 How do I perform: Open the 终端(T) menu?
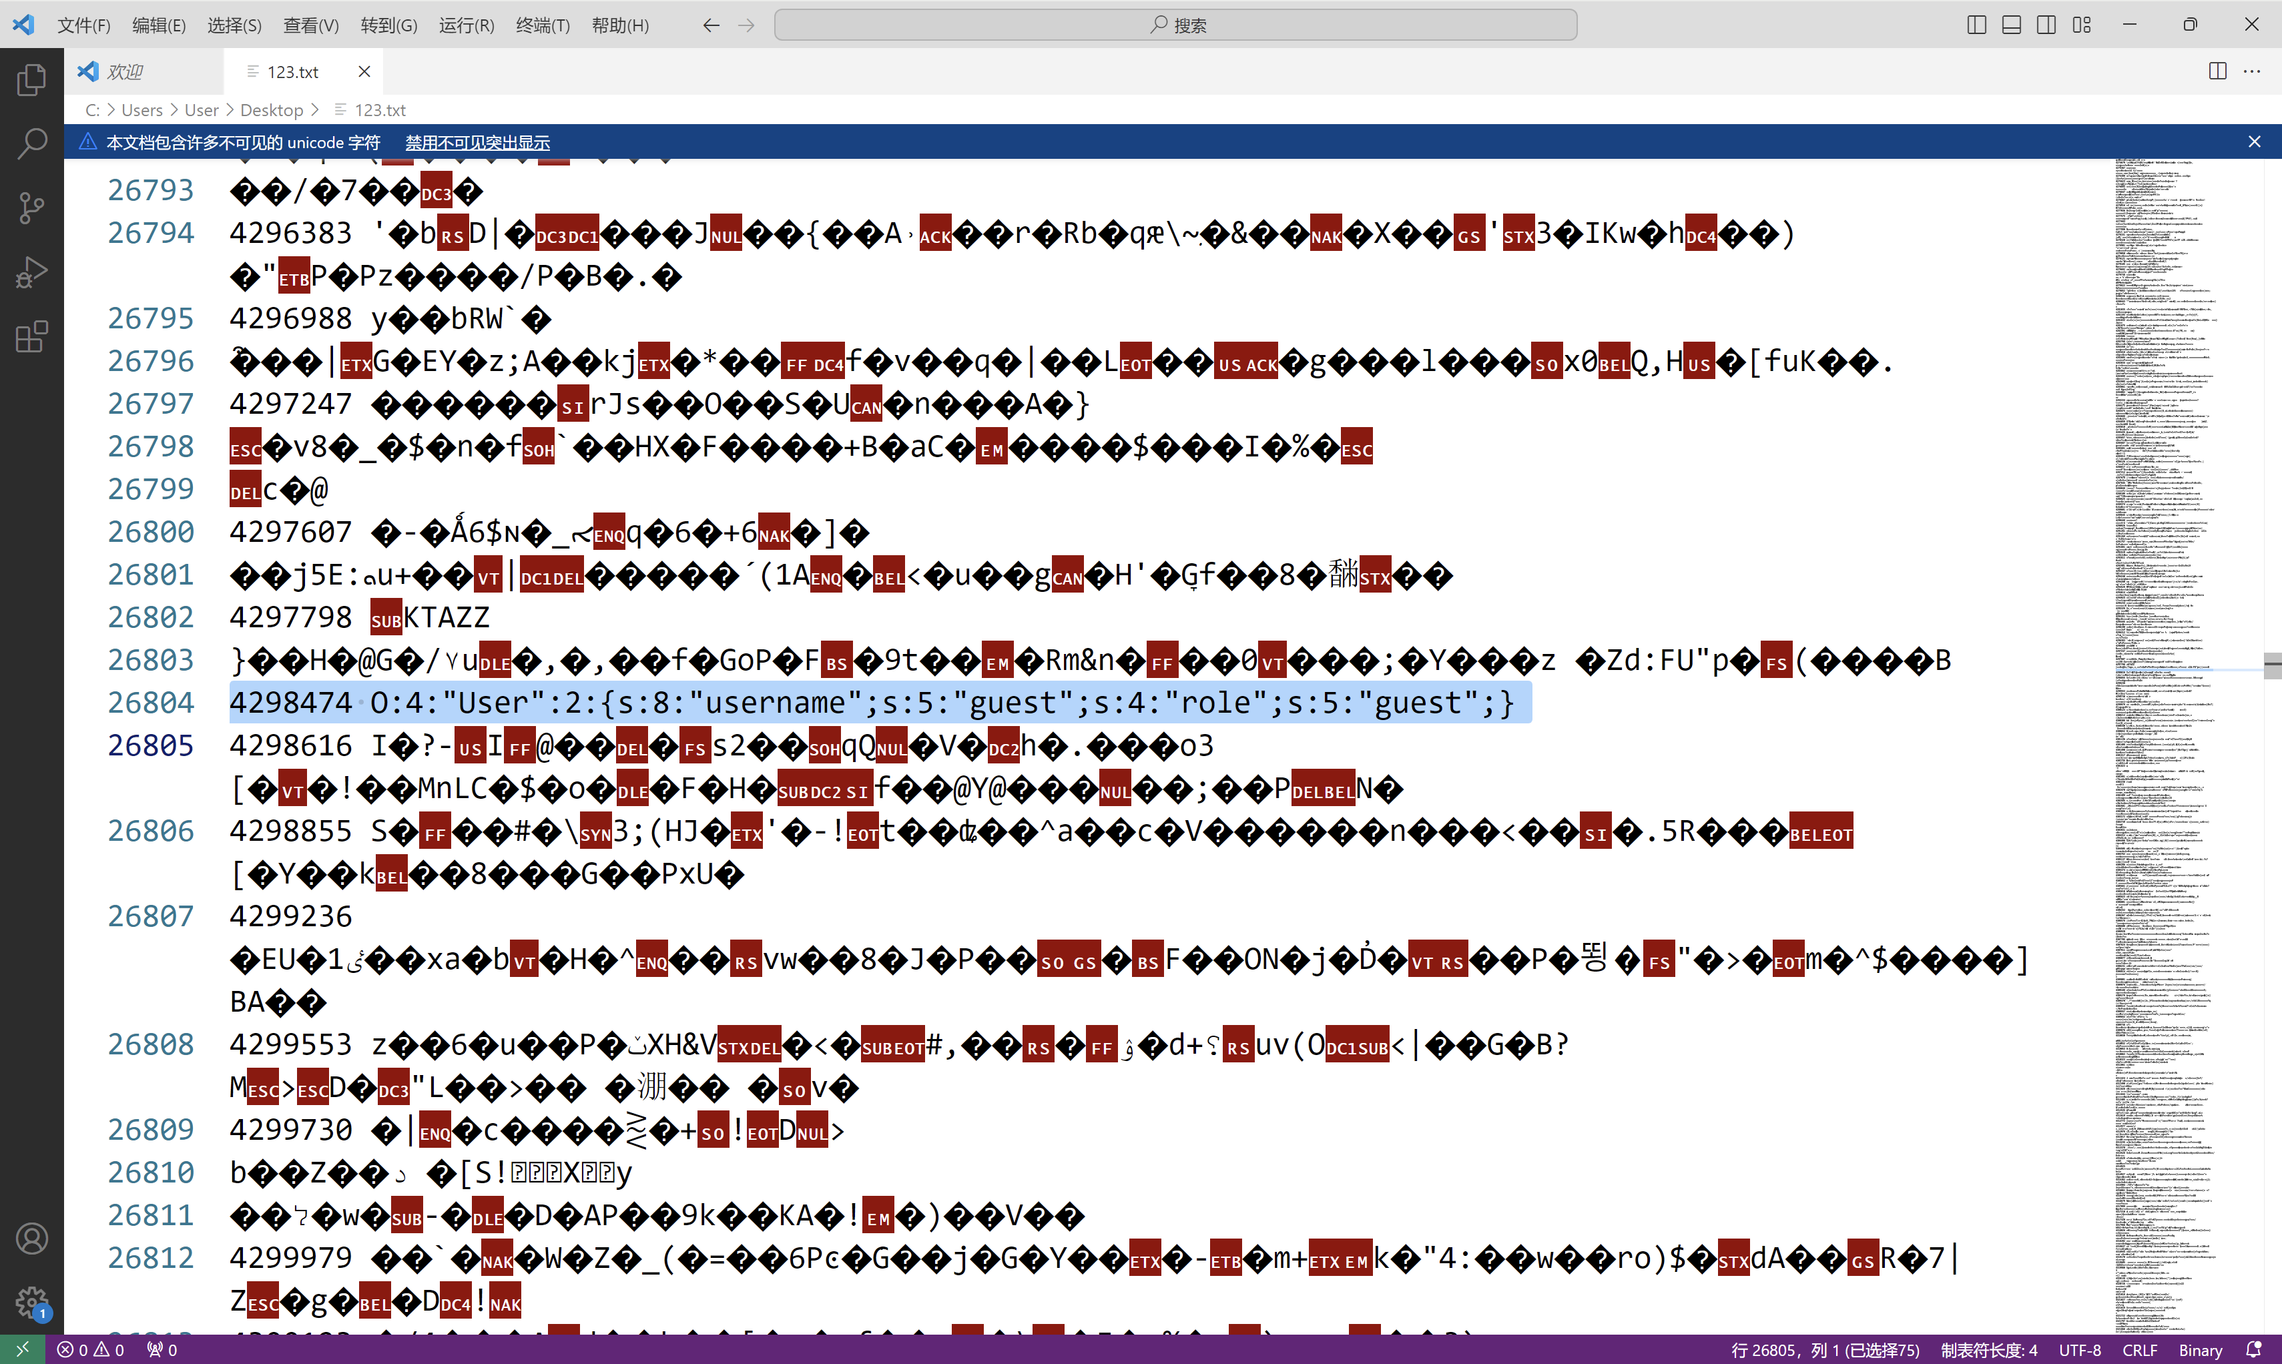[542, 25]
